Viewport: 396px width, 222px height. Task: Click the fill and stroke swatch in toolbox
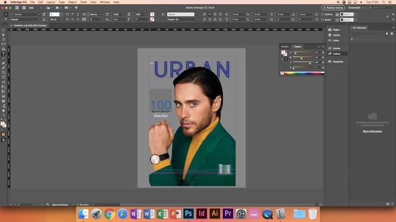pyautogui.click(x=3, y=125)
